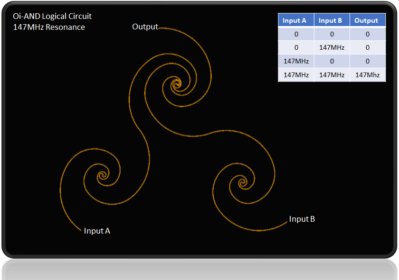Image resolution: width=399 pixels, height=280 pixels.
Task: Select the Output table column header
Action: pos(368,20)
